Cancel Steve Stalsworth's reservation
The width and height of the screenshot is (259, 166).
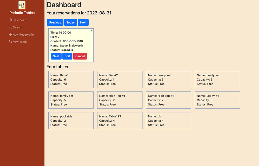click(80, 56)
